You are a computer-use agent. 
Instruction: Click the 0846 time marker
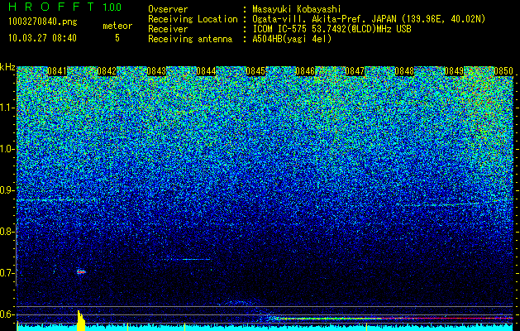(305, 71)
